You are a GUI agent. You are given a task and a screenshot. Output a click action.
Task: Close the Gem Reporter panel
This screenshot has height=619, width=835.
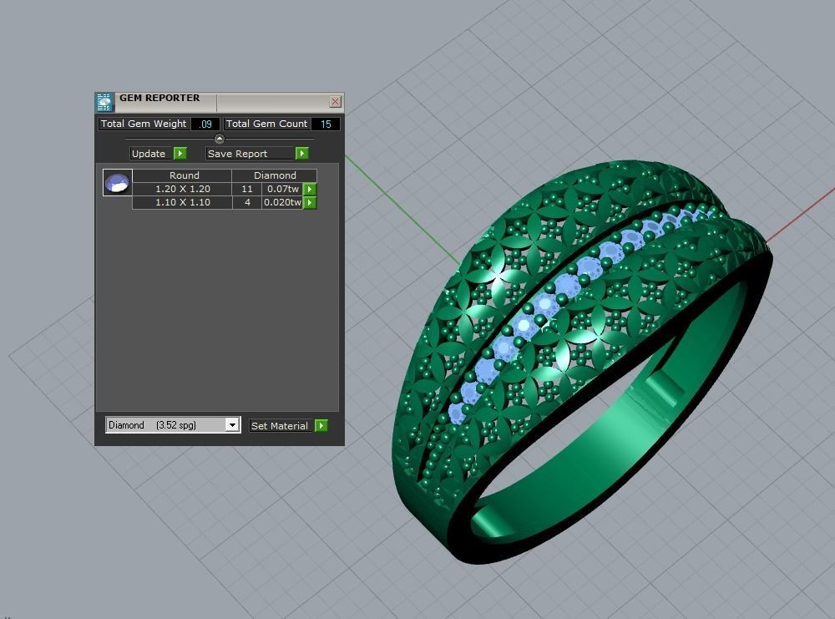(x=335, y=102)
